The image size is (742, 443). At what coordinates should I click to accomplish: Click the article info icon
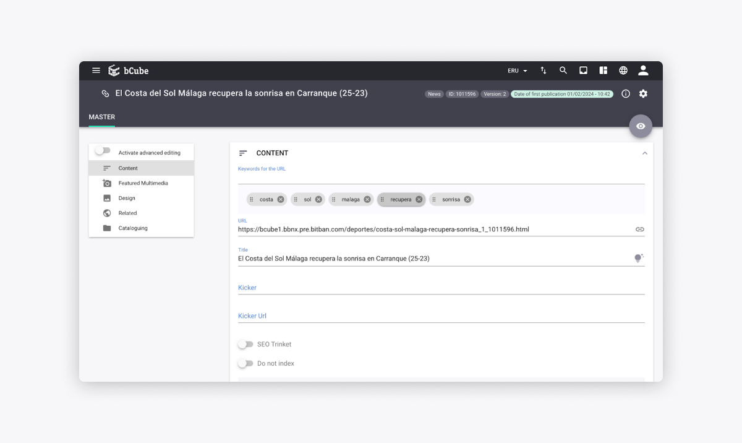point(625,93)
